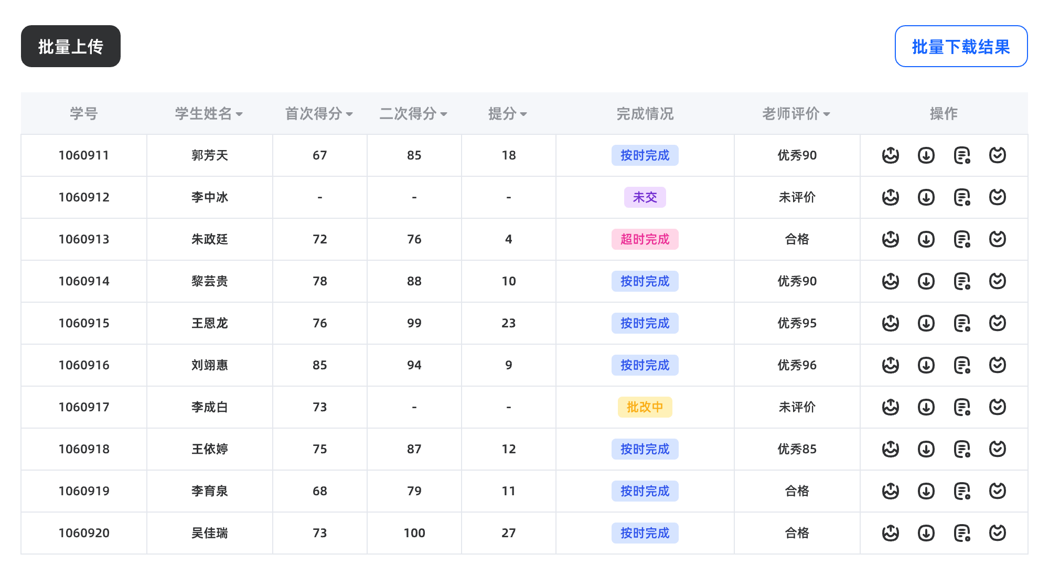This screenshot has height=575, width=1049.
Task: Click the 批改中 status tag for 李成白
Action: click(x=645, y=407)
